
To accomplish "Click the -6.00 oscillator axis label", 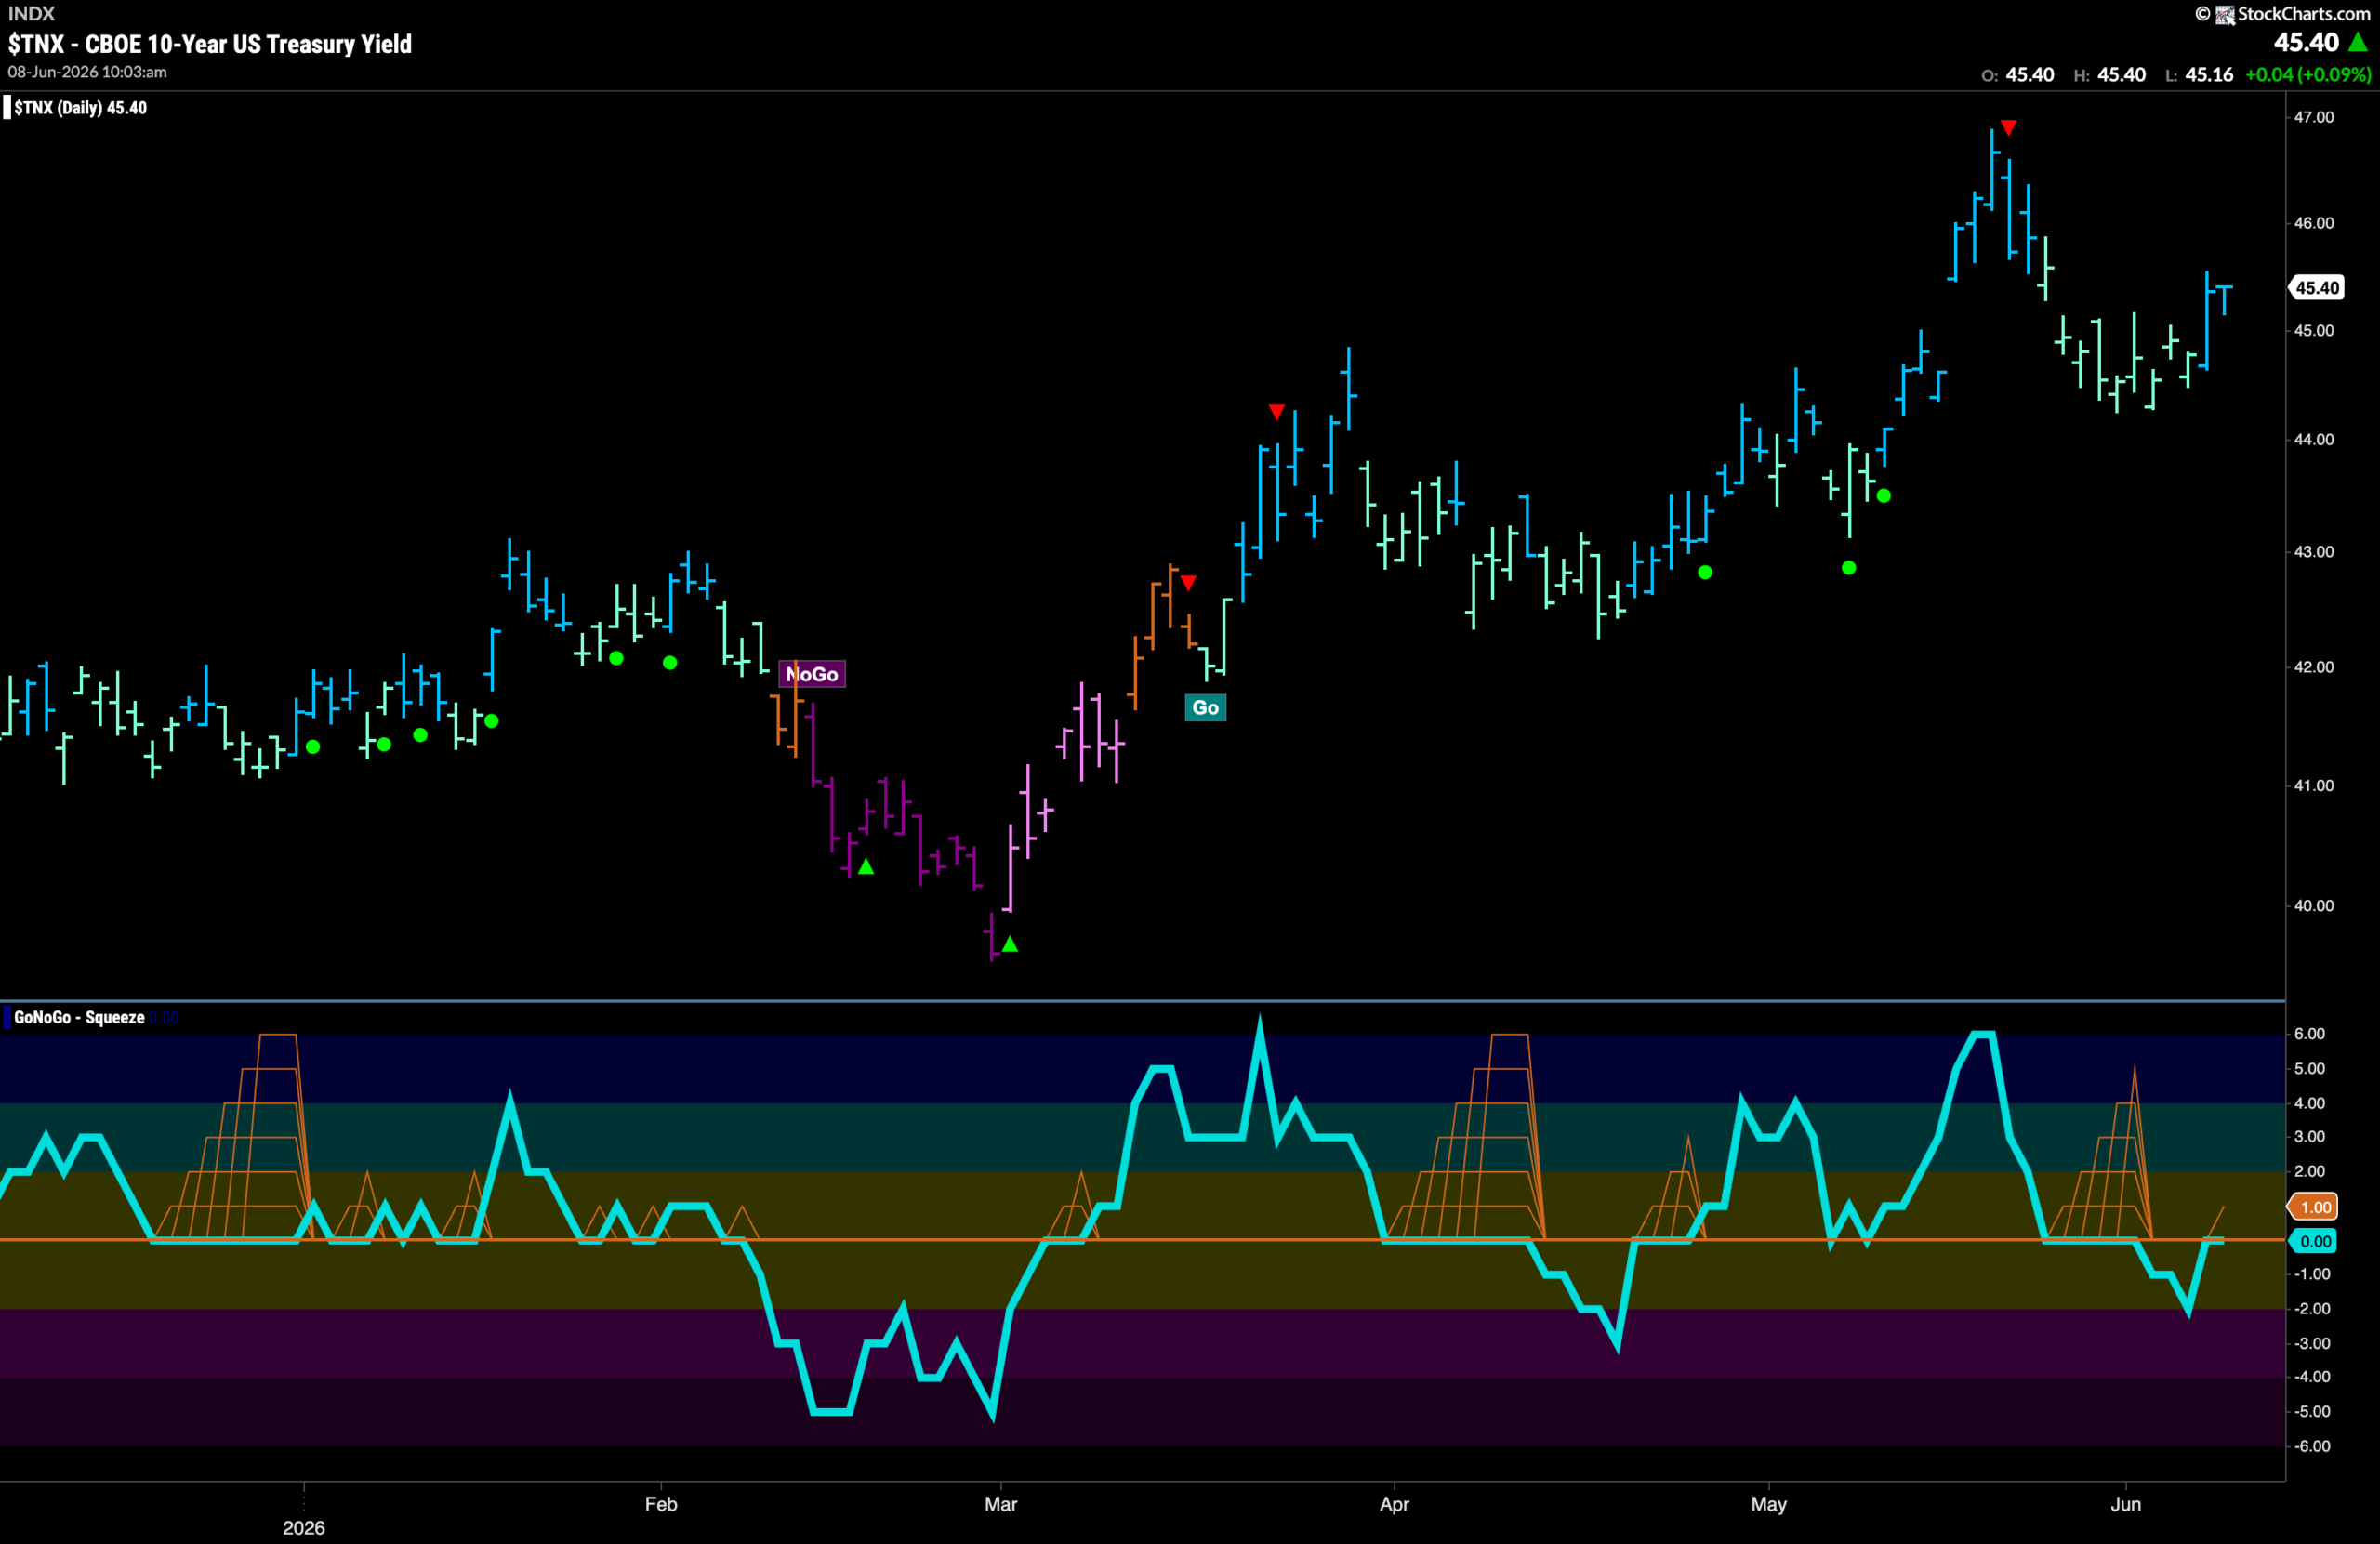I will (x=2312, y=1447).
